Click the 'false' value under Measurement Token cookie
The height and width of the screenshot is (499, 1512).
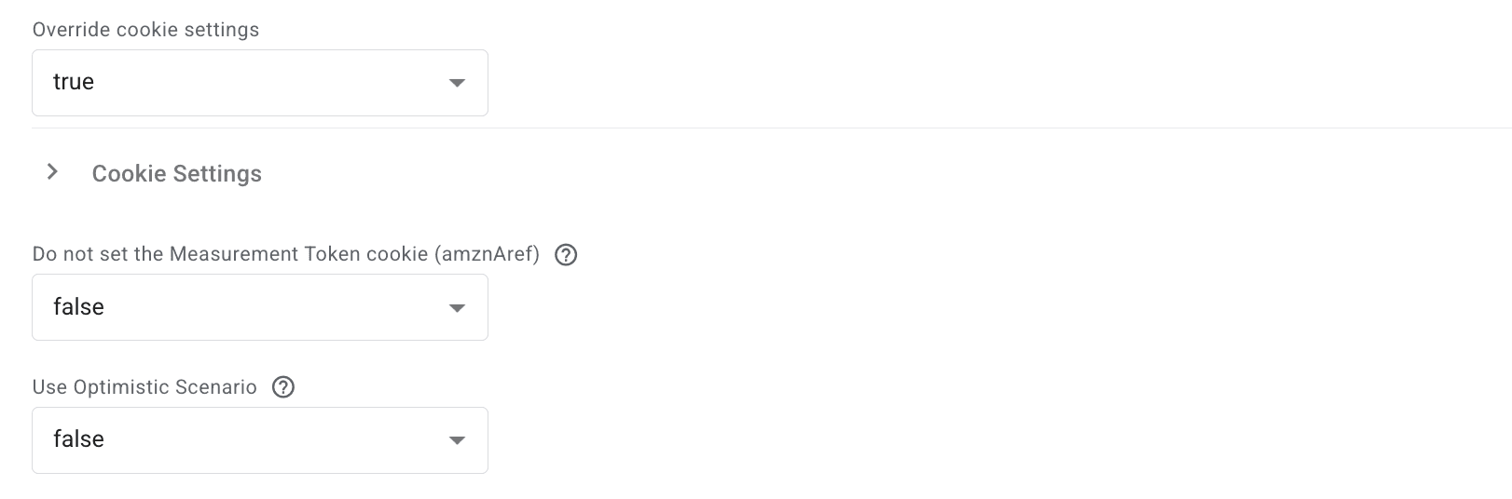[x=78, y=307]
